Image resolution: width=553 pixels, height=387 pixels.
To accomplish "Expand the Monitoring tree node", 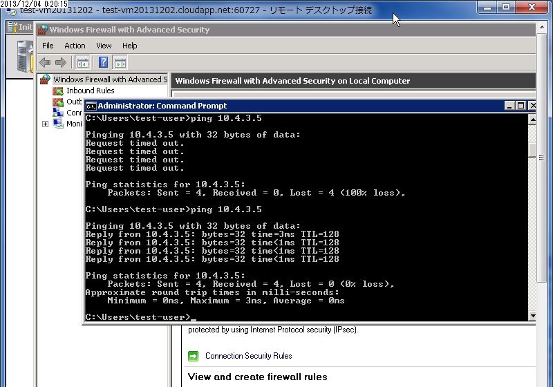I will [x=45, y=124].
